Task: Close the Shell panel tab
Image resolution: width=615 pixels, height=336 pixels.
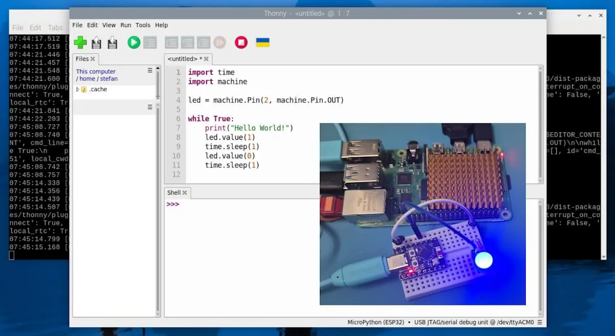Action: pyautogui.click(x=184, y=193)
